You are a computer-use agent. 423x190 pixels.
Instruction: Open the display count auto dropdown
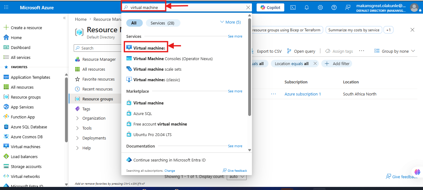click(237, 177)
